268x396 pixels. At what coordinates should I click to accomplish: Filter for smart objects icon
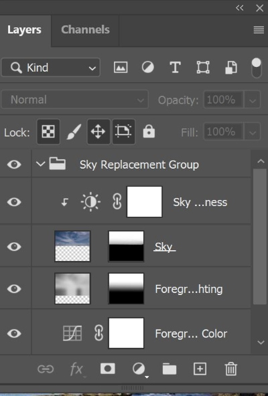230,68
